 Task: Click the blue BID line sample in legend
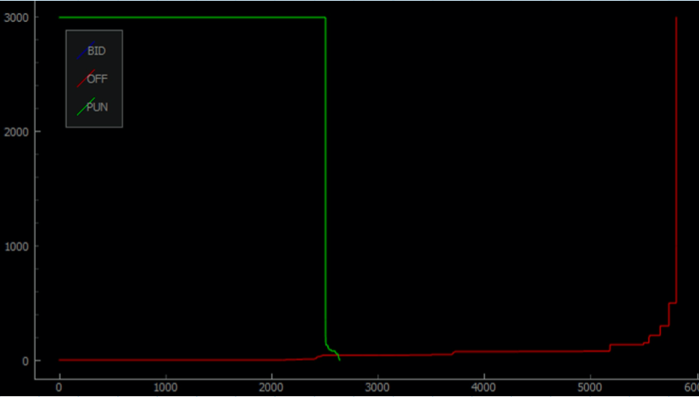pos(85,51)
